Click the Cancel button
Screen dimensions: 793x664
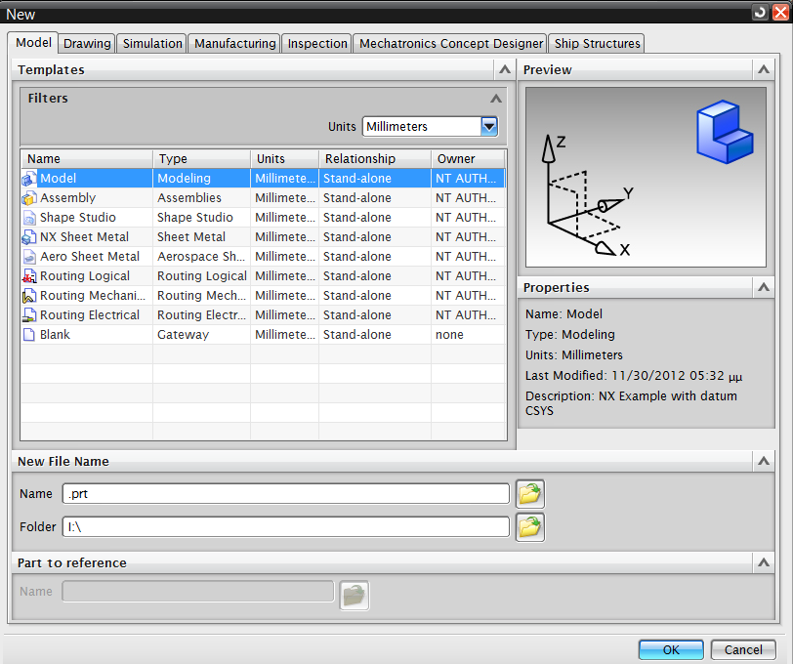[743, 649]
